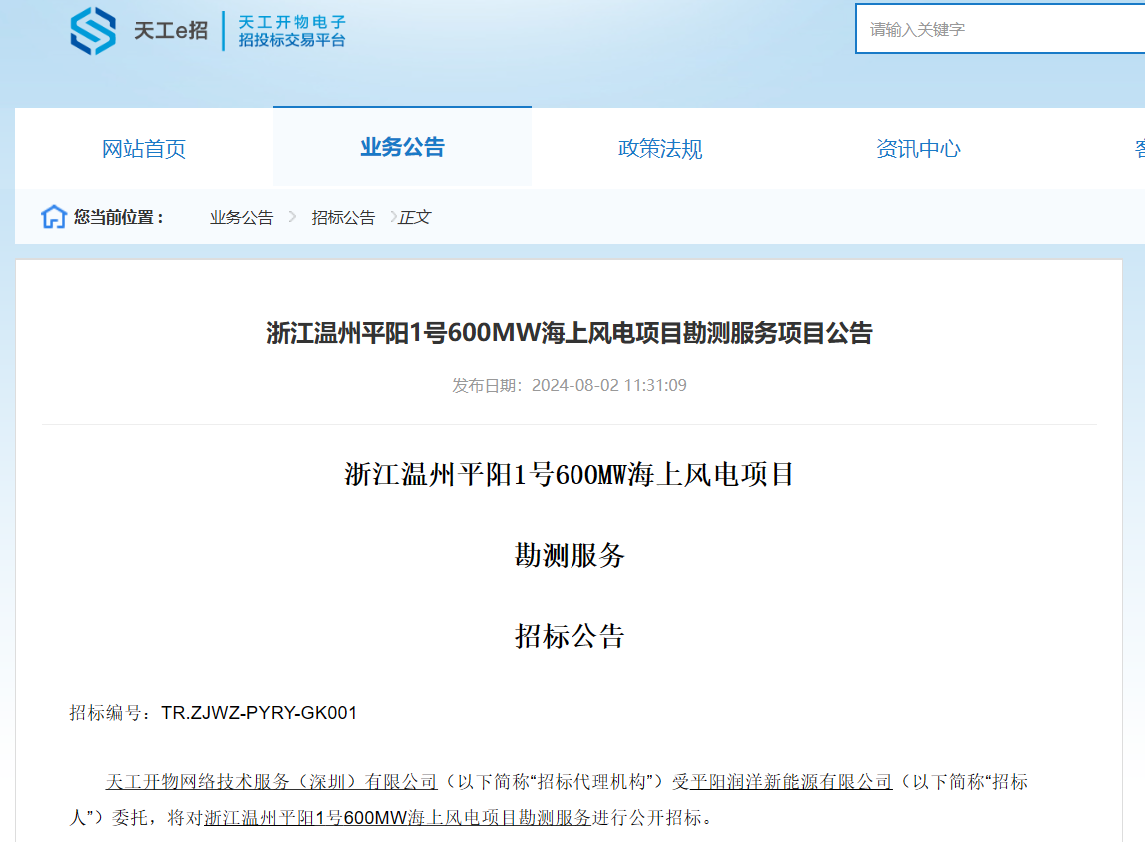The image size is (1145, 842).
Task: Click the tender number TR.ZJWZ-PYRY-GK001
Action: 259,713
